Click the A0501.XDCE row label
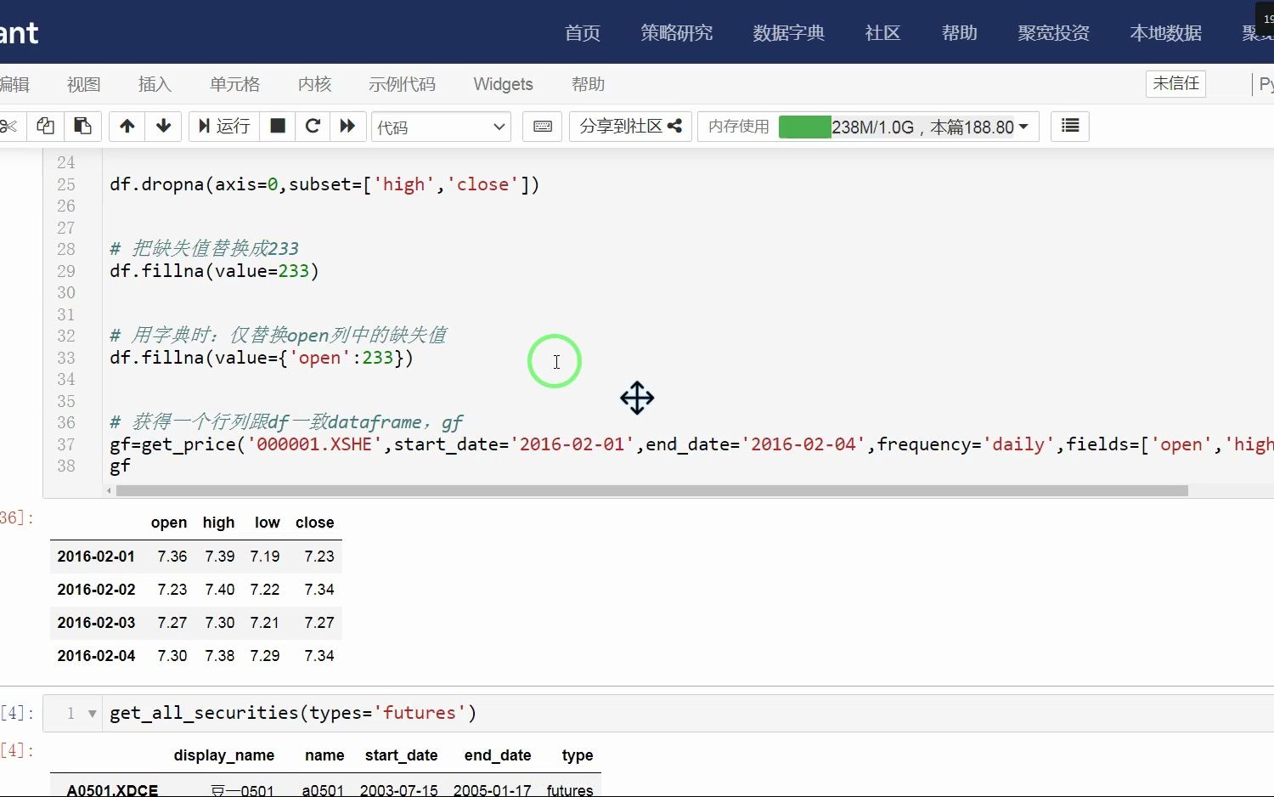 (112, 790)
